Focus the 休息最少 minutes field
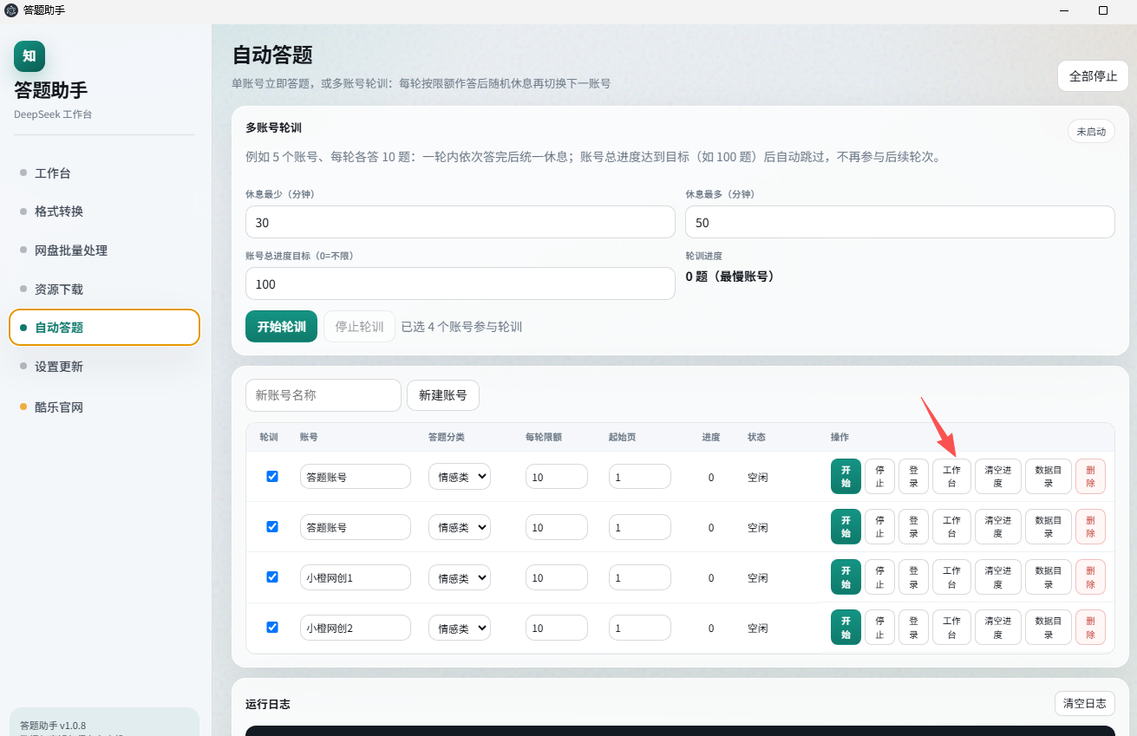 tap(460, 222)
